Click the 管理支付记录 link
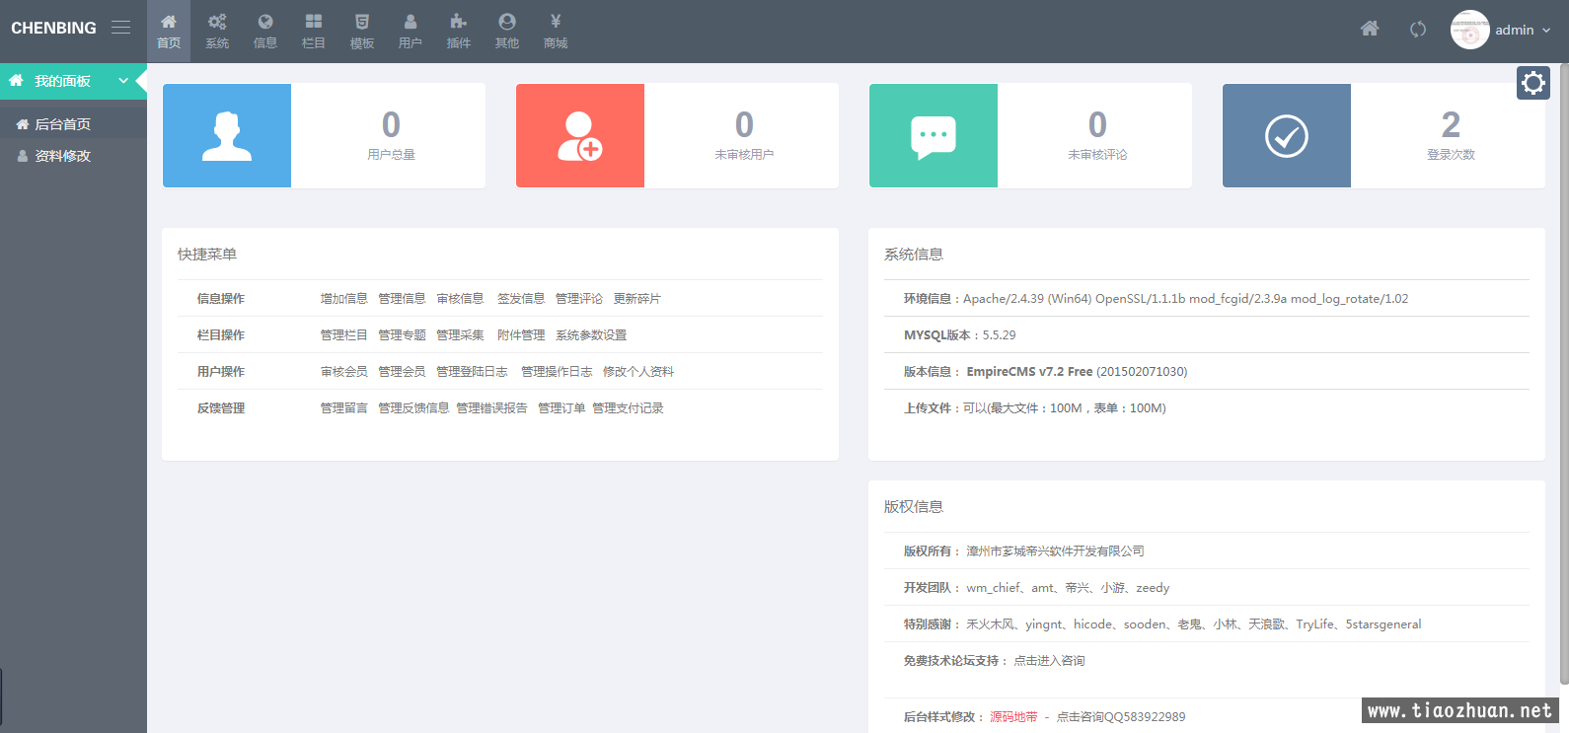1569x733 pixels. tap(628, 408)
